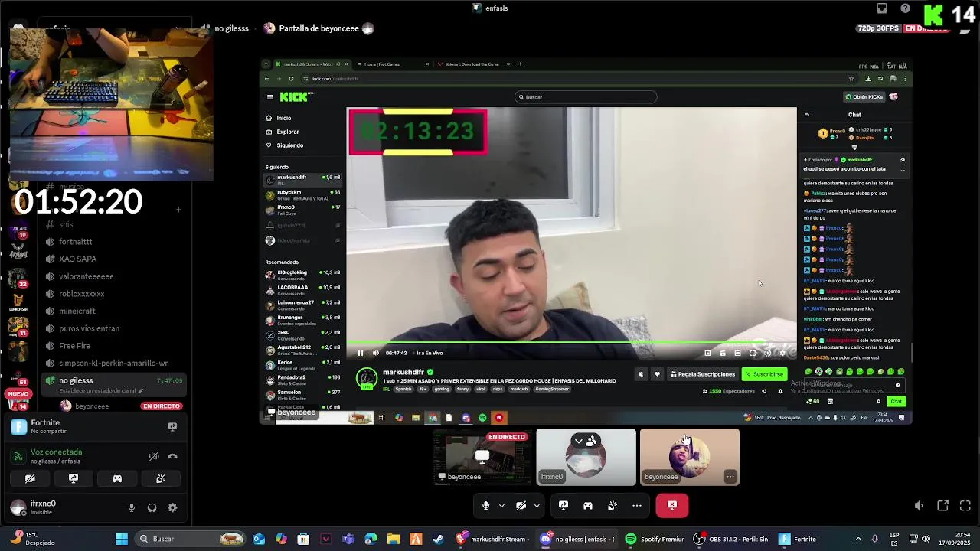This screenshot has height=551, width=980.
Task: Toggle camera in the call control bar
Action: click(x=521, y=505)
